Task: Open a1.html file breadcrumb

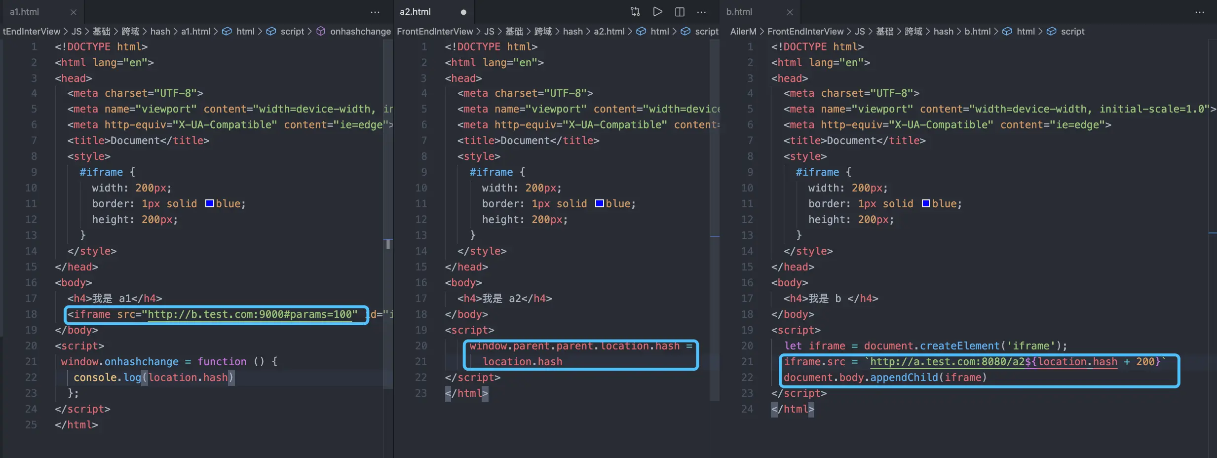Action: pos(195,31)
